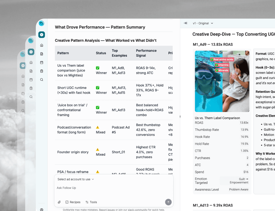This screenshot has width=275, height=211.
Task: Click the Status column header
Action: [101, 53]
